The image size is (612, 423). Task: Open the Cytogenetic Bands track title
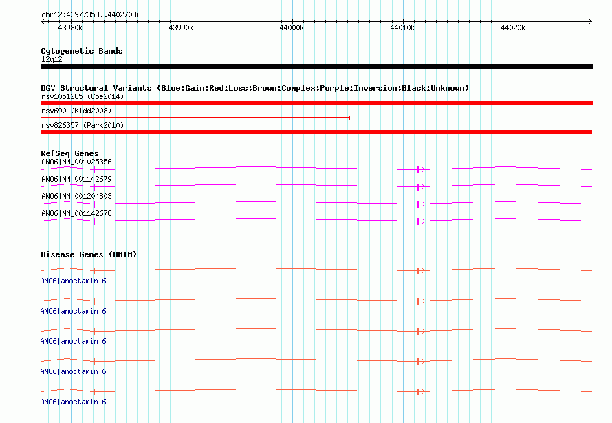pos(82,51)
